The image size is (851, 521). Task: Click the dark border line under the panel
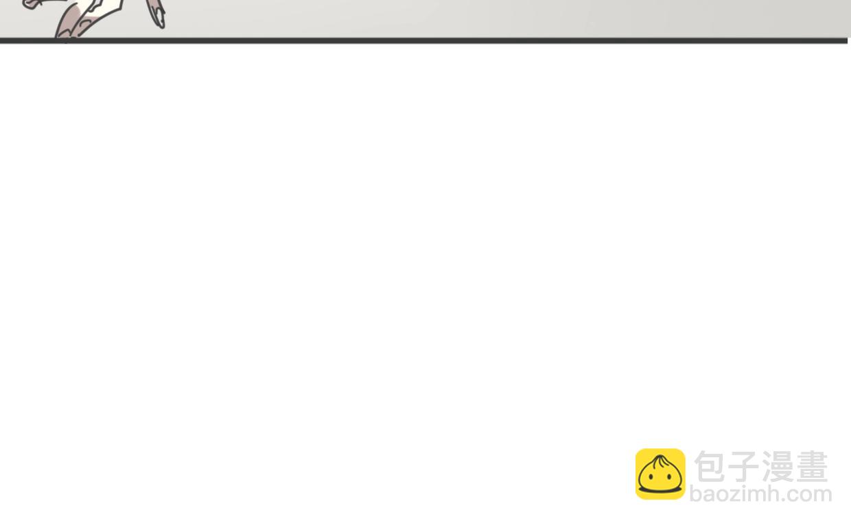pyautogui.click(x=424, y=40)
